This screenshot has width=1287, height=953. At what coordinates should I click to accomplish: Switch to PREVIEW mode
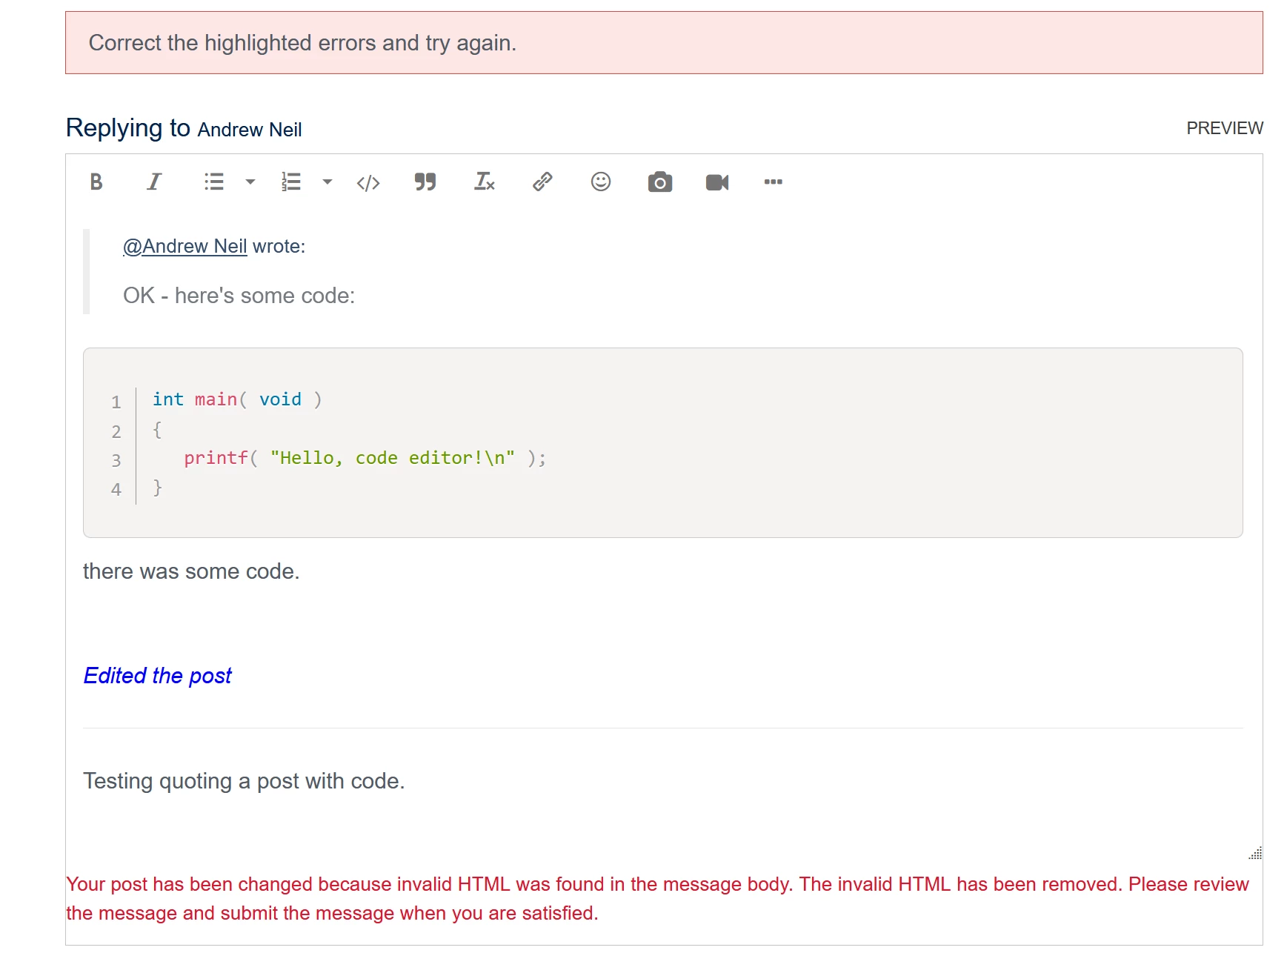(1225, 128)
